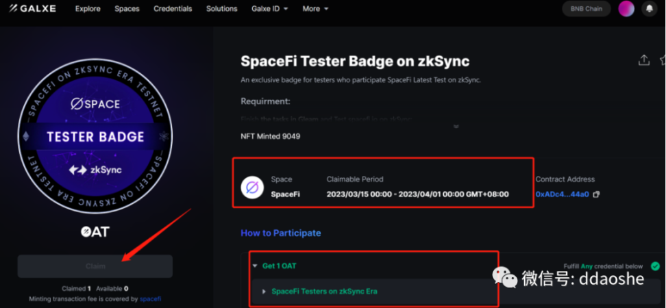The image size is (666, 308).
Task: Open the Spaces menu item
Action: [x=127, y=9]
